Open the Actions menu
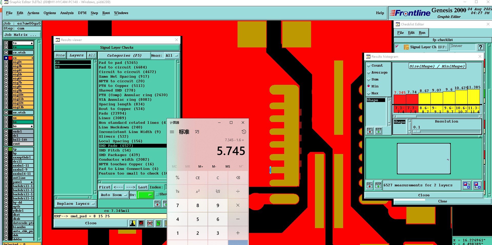This screenshot has height=245, width=492. pos(33,13)
